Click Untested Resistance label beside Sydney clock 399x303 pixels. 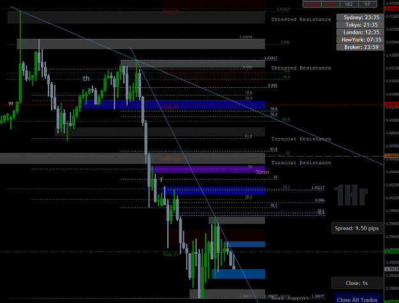301,19
